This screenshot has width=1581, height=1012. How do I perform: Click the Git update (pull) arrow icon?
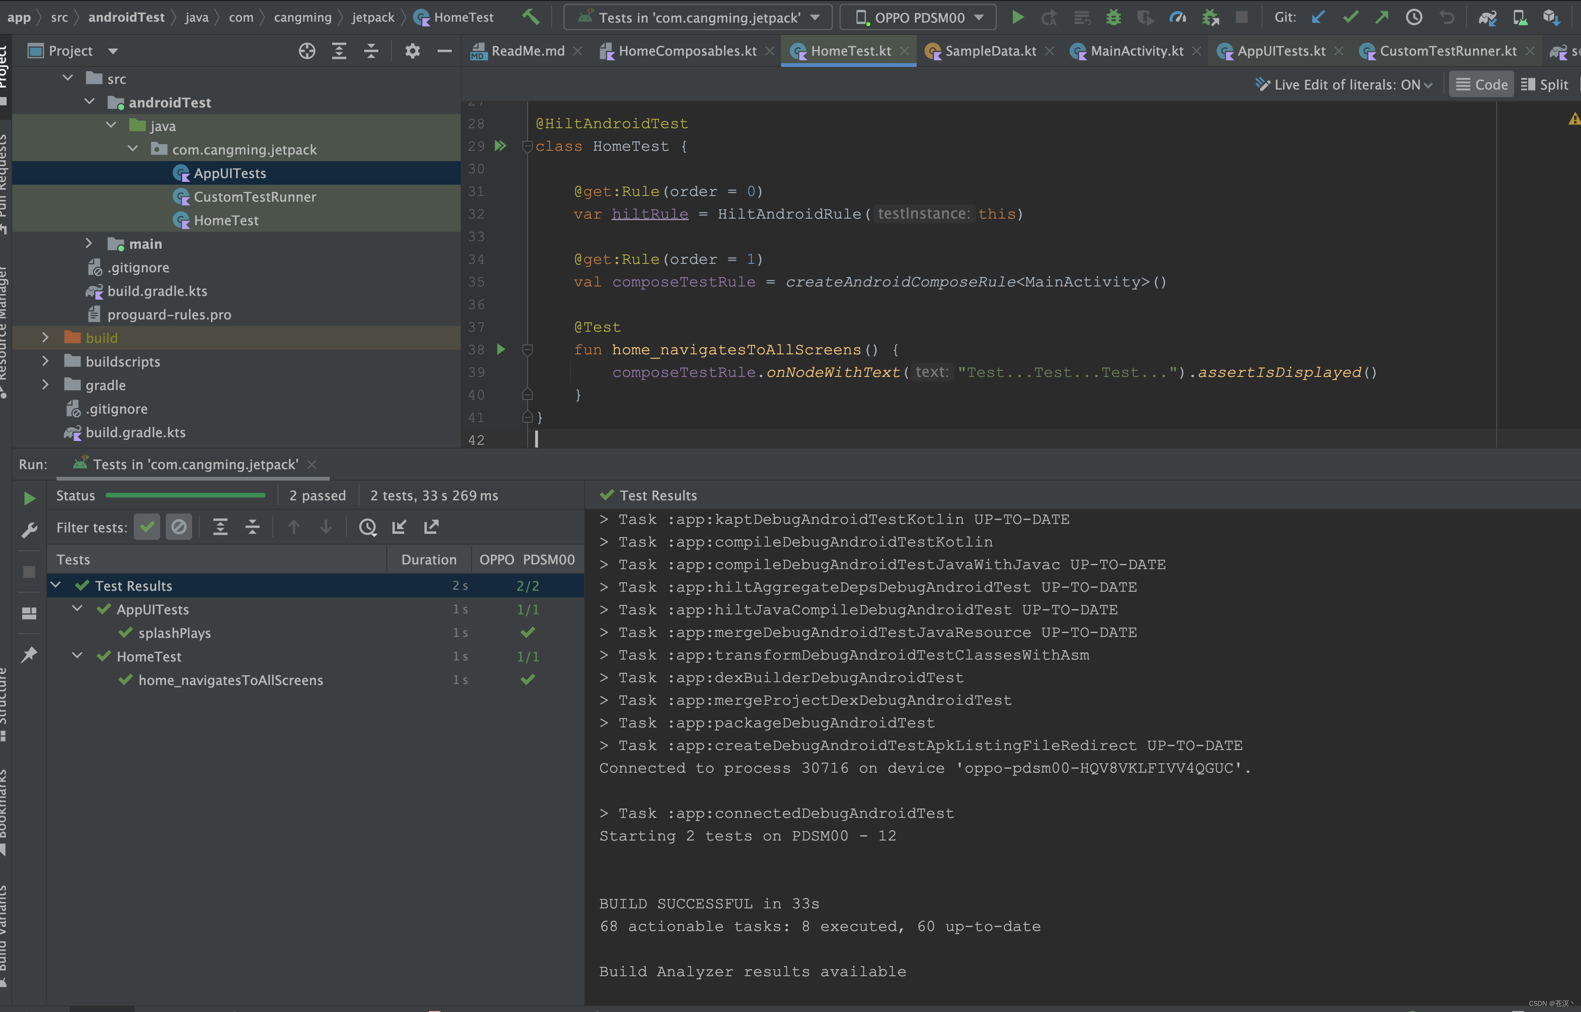tap(1318, 17)
